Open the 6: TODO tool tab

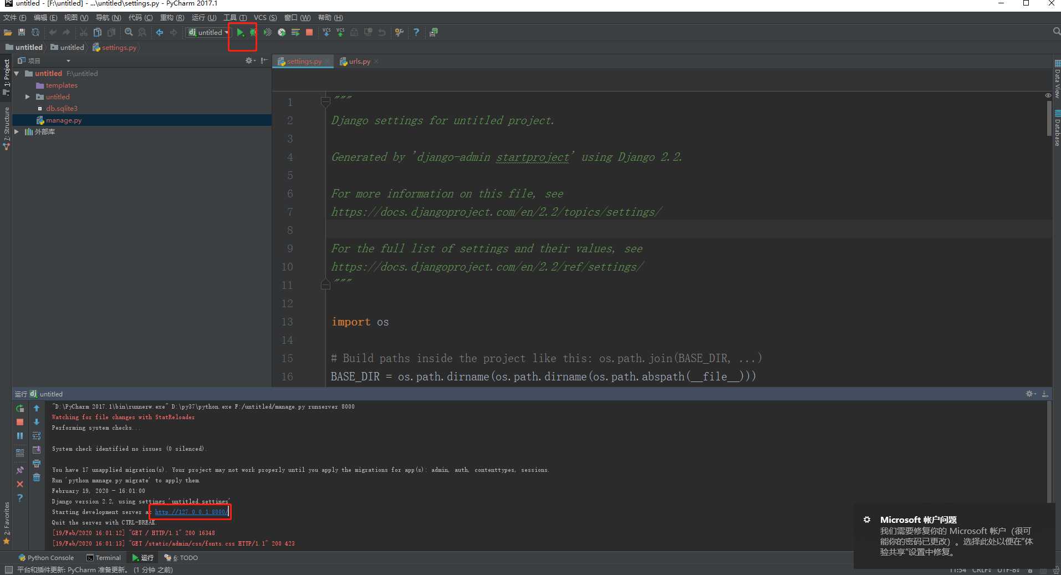click(181, 558)
